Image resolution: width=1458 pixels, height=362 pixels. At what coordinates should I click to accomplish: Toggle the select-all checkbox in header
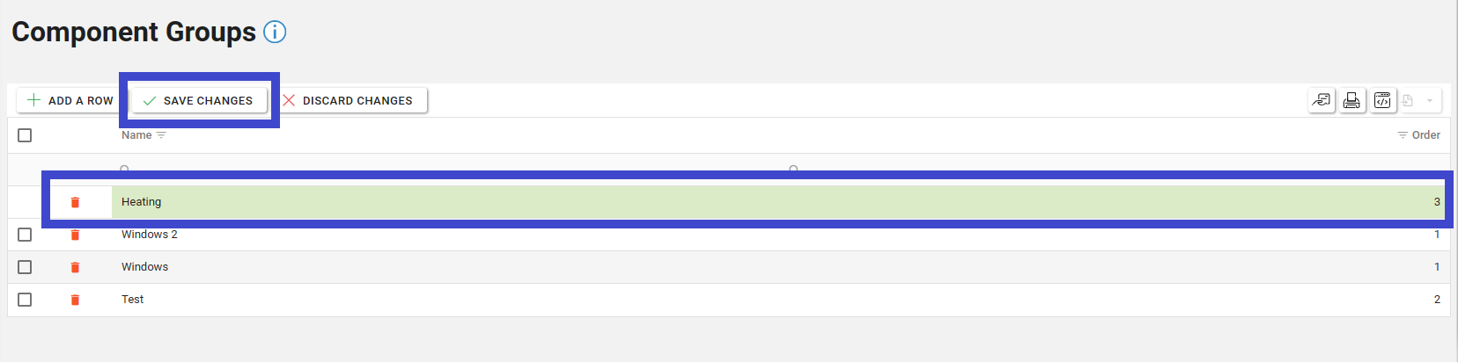pyautogui.click(x=25, y=135)
